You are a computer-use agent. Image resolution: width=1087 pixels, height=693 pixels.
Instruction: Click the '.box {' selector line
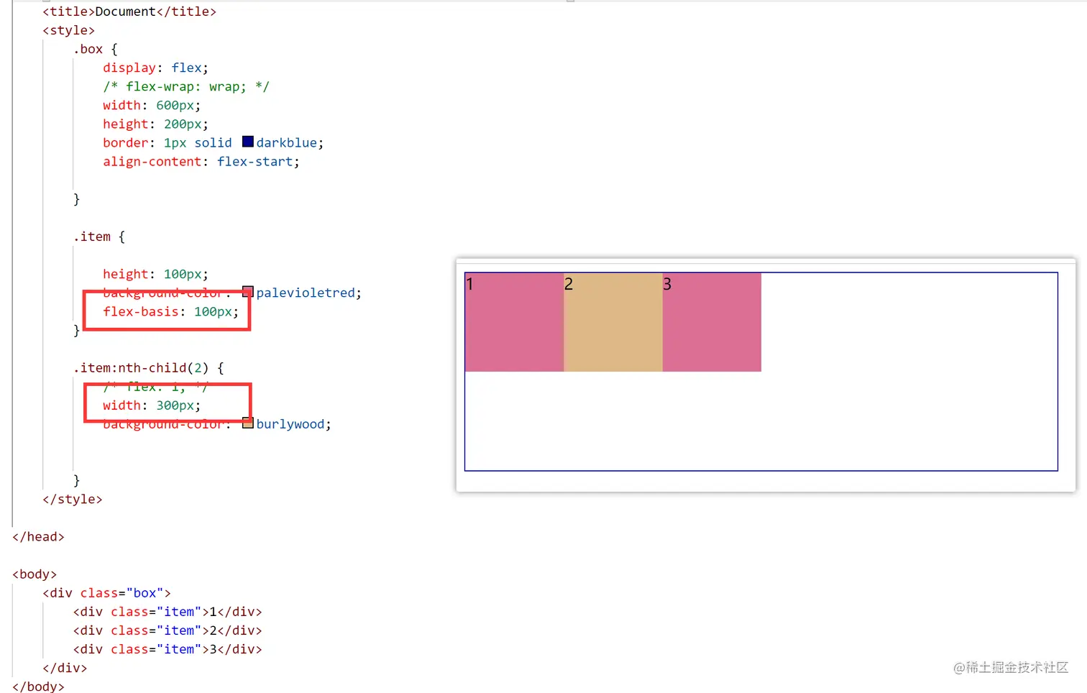click(x=95, y=49)
